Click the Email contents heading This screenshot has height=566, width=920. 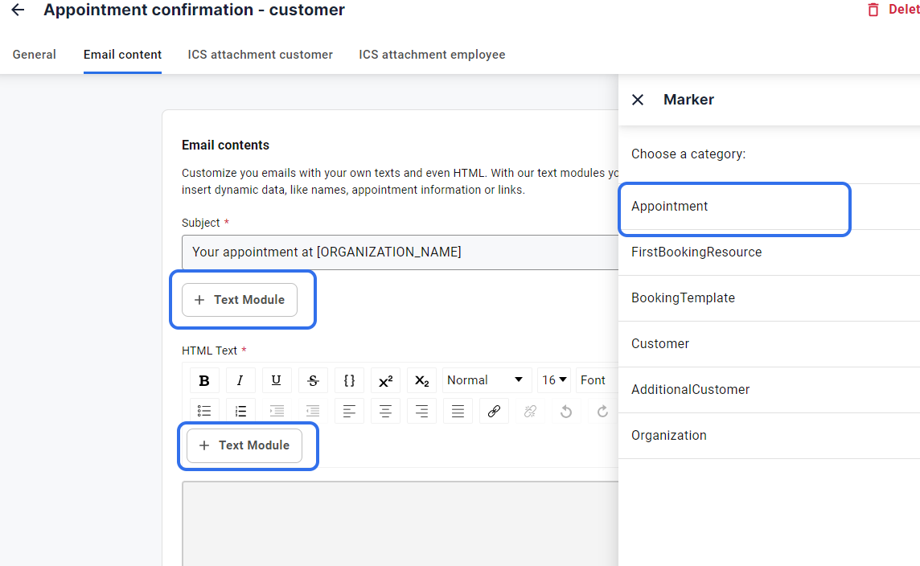coord(225,146)
